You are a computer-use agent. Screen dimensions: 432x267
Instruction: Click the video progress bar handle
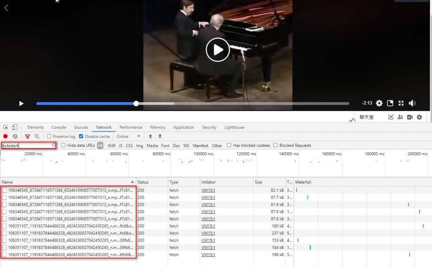click(x=136, y=103)
